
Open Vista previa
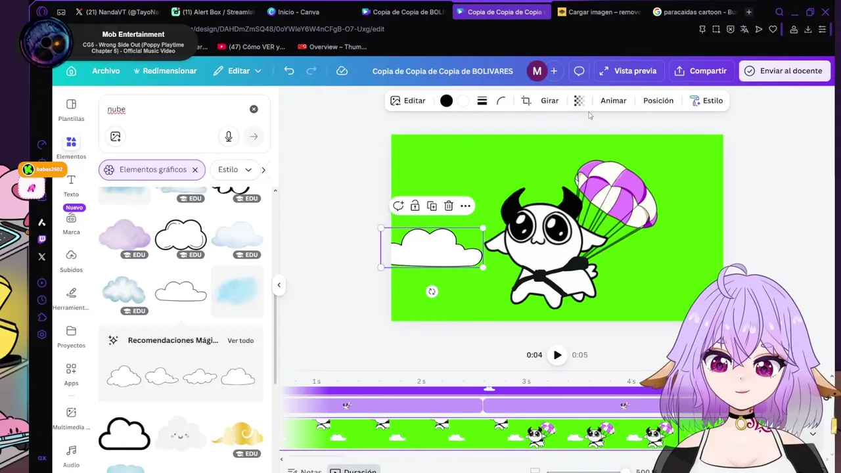[627, 71]
